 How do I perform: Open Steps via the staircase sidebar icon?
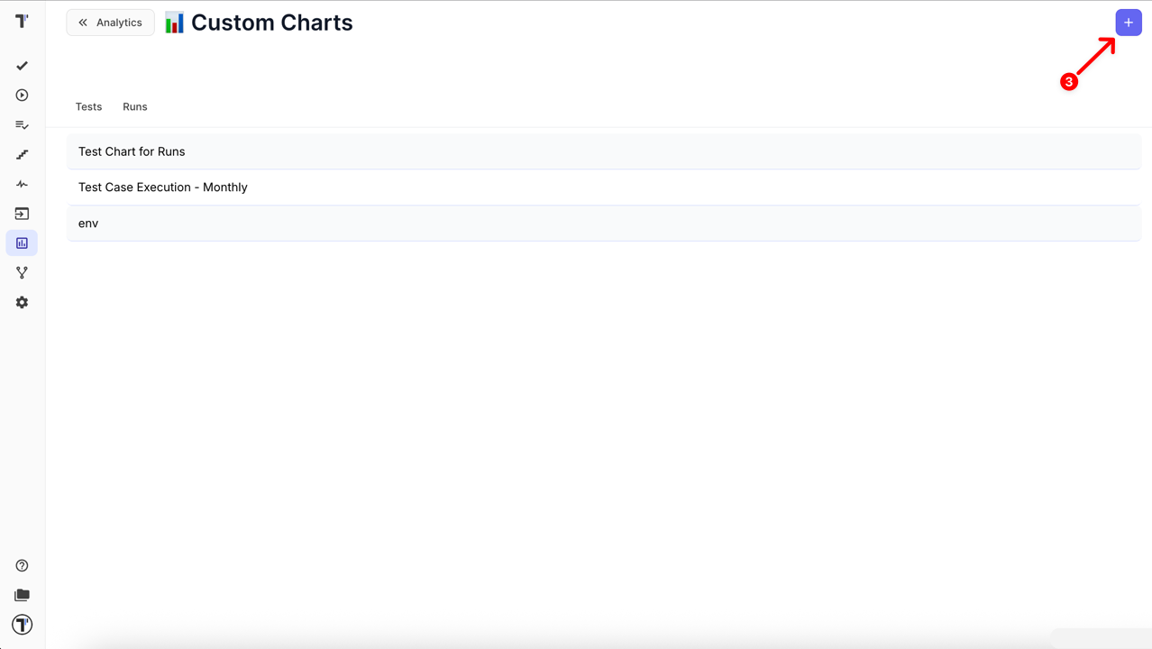22,155
